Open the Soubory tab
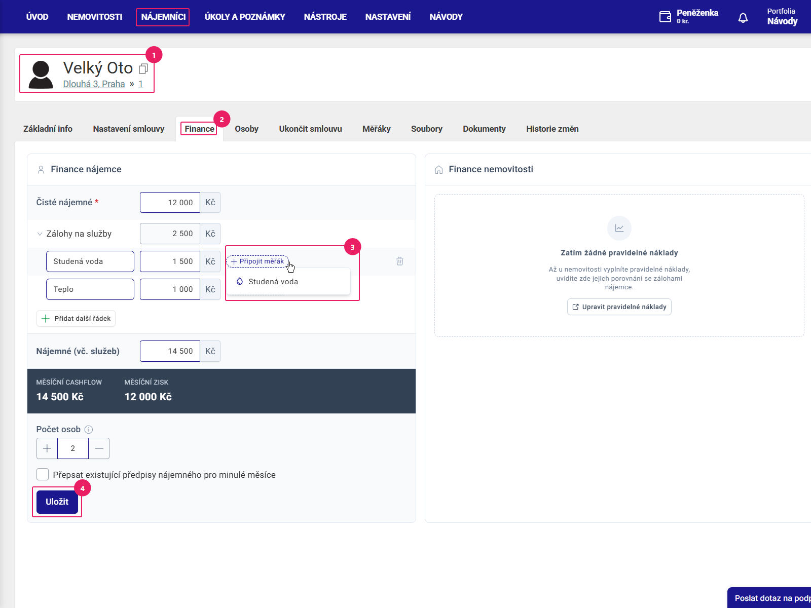 click(x=427, y=129)
